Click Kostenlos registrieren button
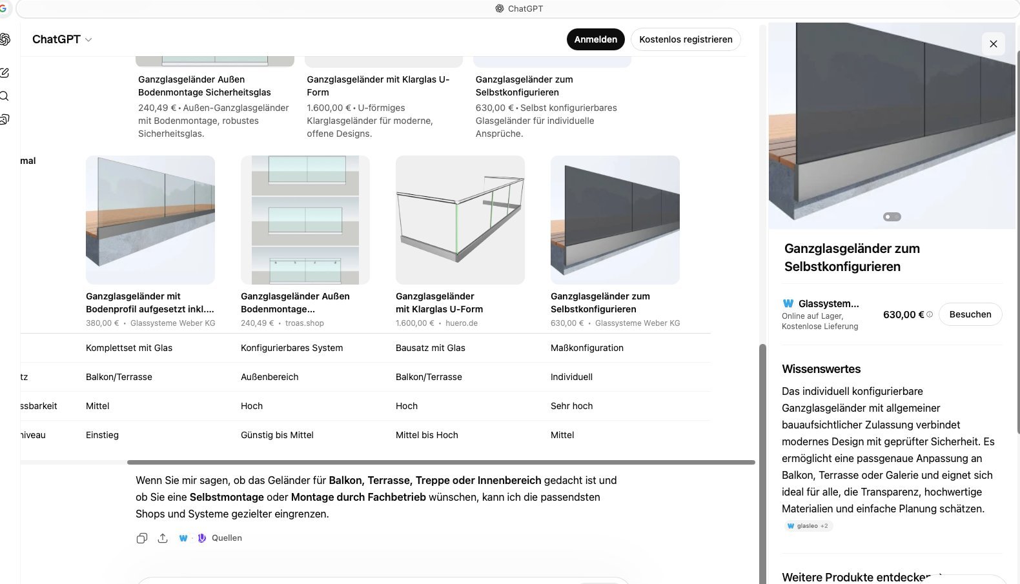The width and height of the screenshot is (1020, 584). (x=686, y=39)
